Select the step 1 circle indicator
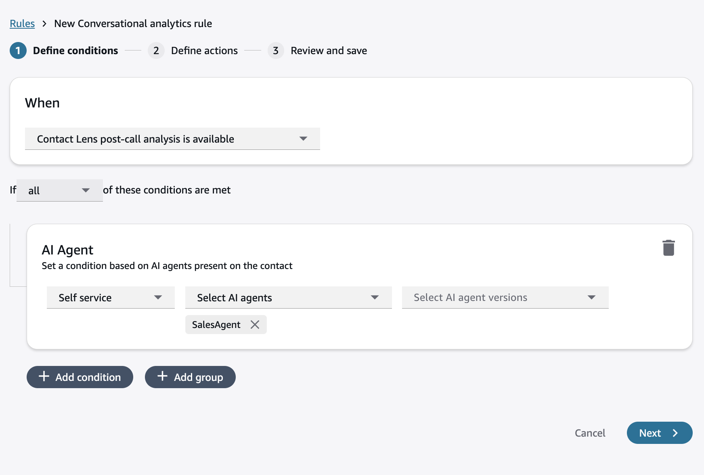 point(18,50)
